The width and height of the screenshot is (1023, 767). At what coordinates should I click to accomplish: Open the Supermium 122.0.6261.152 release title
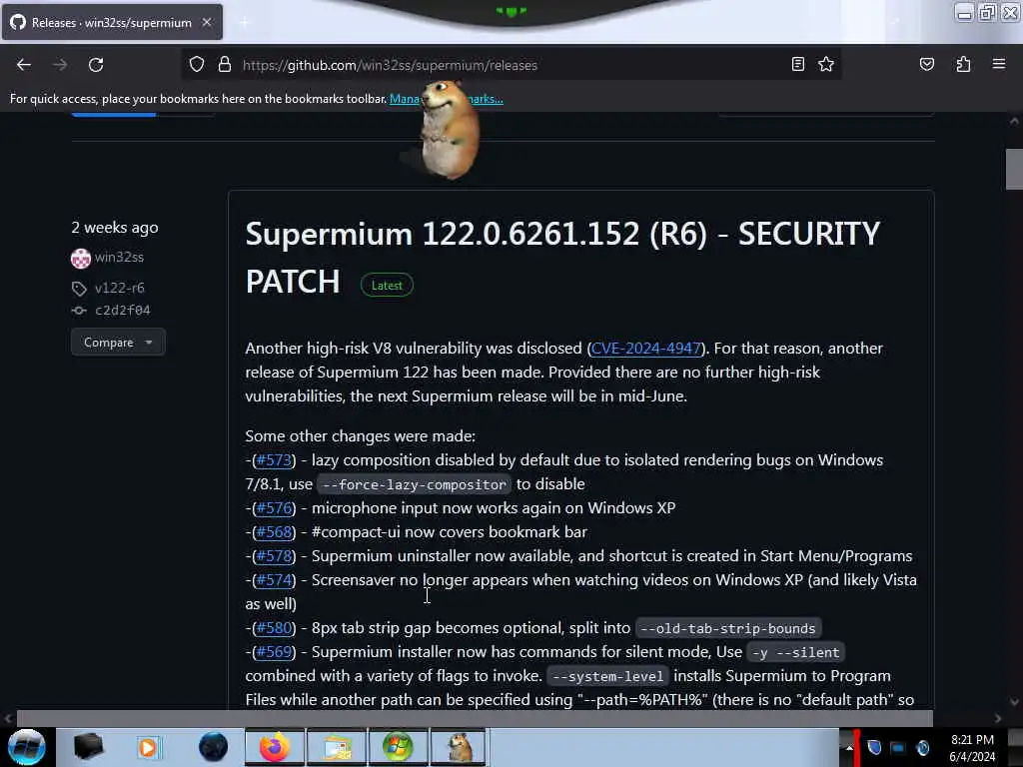coord(562,257)
